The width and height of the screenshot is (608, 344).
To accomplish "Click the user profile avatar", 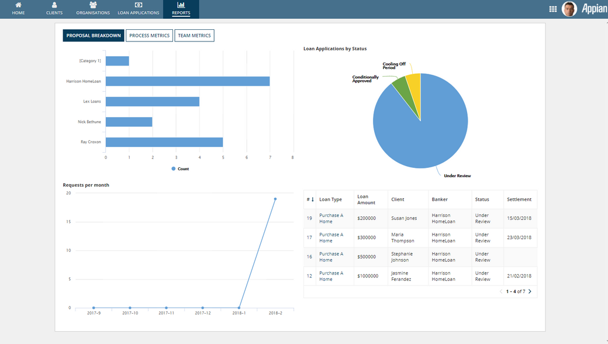I will pyautogui.click(x=569, y=9).
